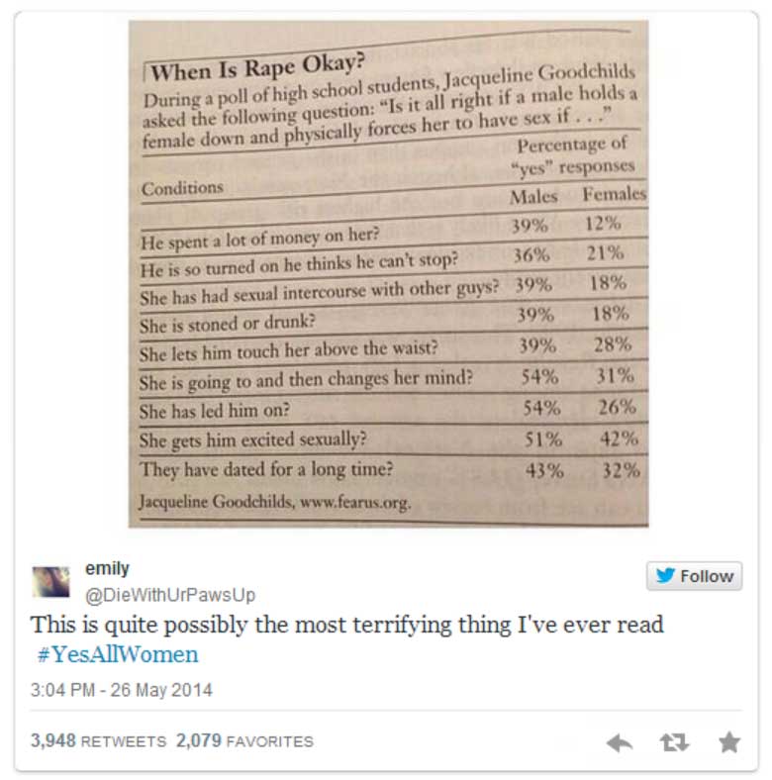Click the bold title heading in the photo
Screen dimensions: 772x780
[259, 70]
